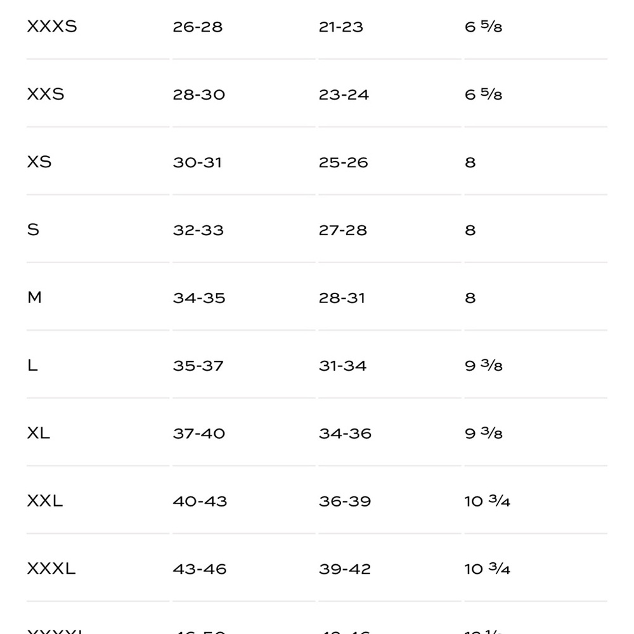Image resolution: width=634 pixels, height=634 pixels.
Task: Select the S size row label
Action: pyautogui.click(x=33, y=230)
